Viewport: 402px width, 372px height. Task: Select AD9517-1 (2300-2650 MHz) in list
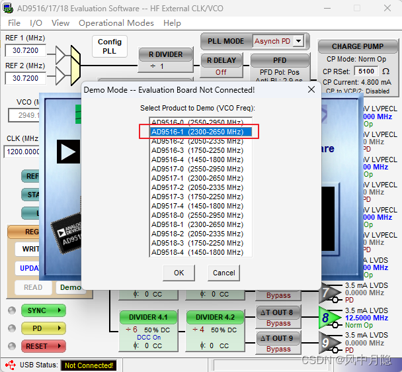201,178
